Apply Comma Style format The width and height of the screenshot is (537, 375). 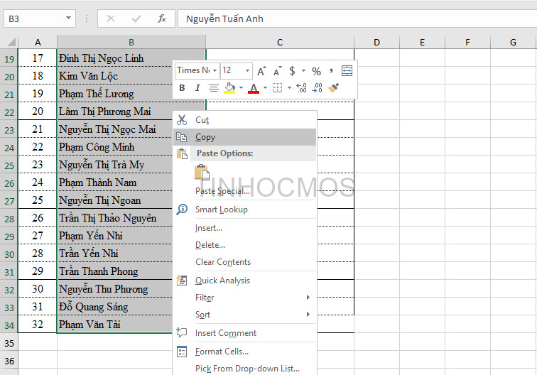[331, 71]
